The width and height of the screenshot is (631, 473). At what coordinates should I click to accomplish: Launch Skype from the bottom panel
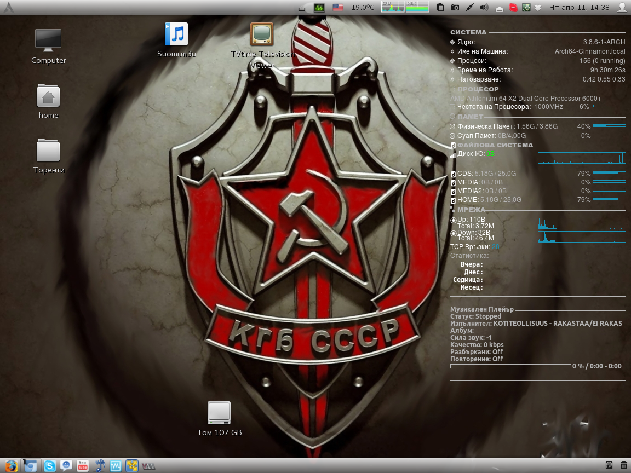click(x=49, y=466)
